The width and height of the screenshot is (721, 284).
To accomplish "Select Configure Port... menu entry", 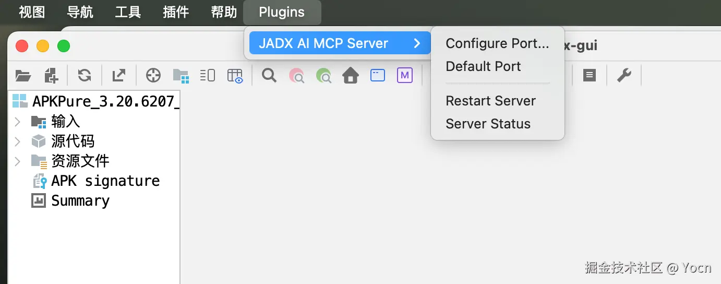I will 497,43.
